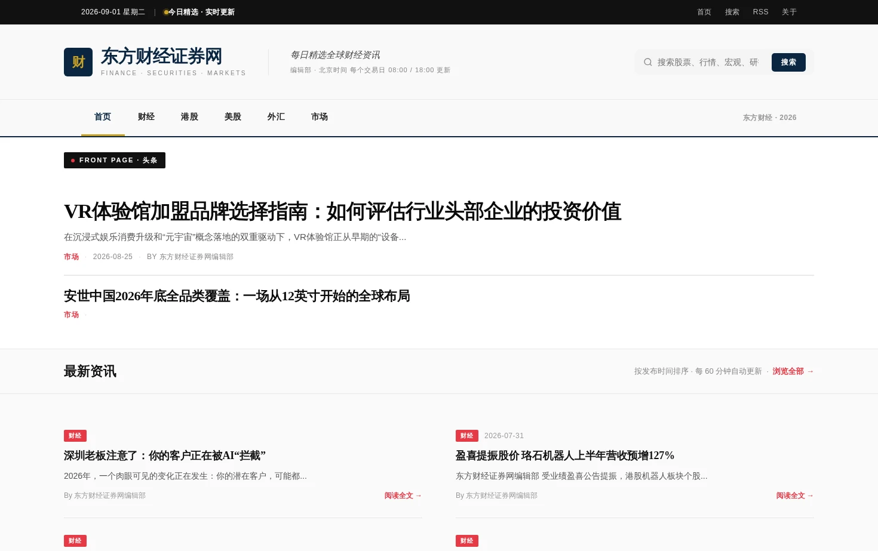Click the magnifier icon in search box
Image resolution: width=878 pixels, height=551 pixels.
tap(647, 62)
